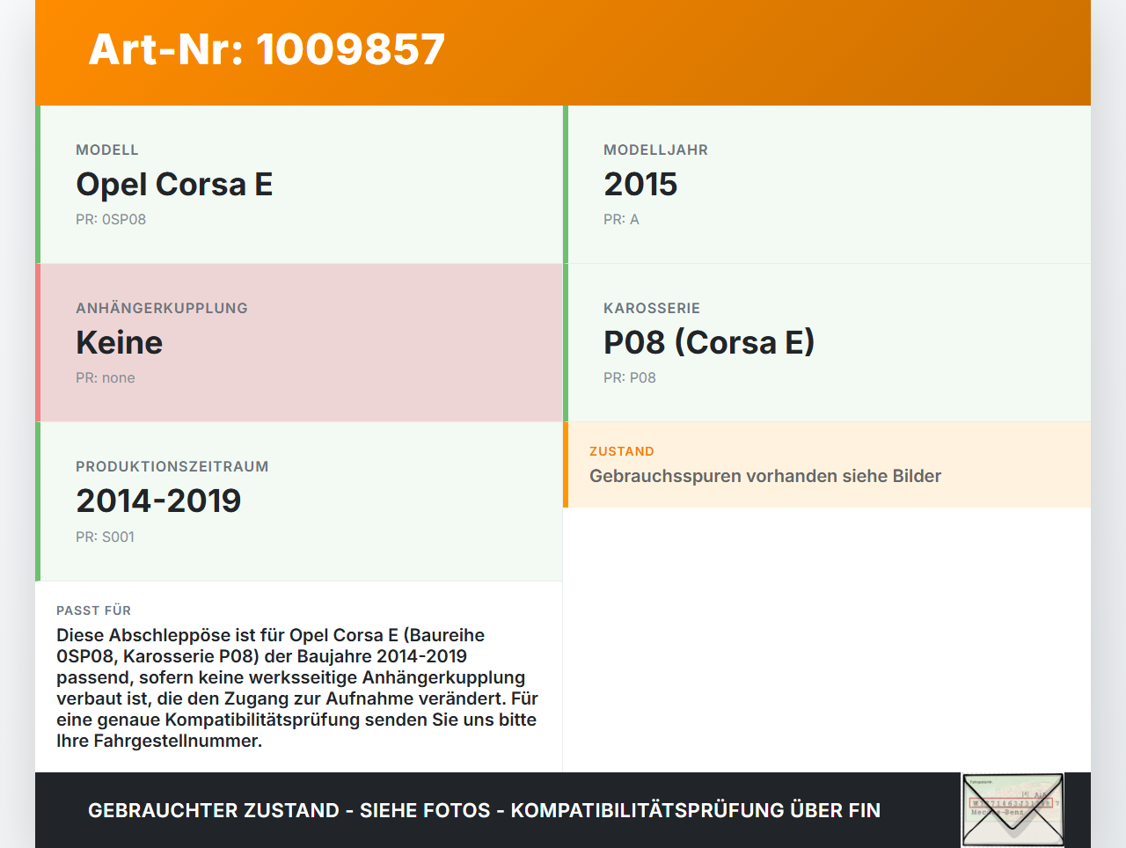Select the 'Keine' value
1126x848 pixels.
[x=119, y=342]
